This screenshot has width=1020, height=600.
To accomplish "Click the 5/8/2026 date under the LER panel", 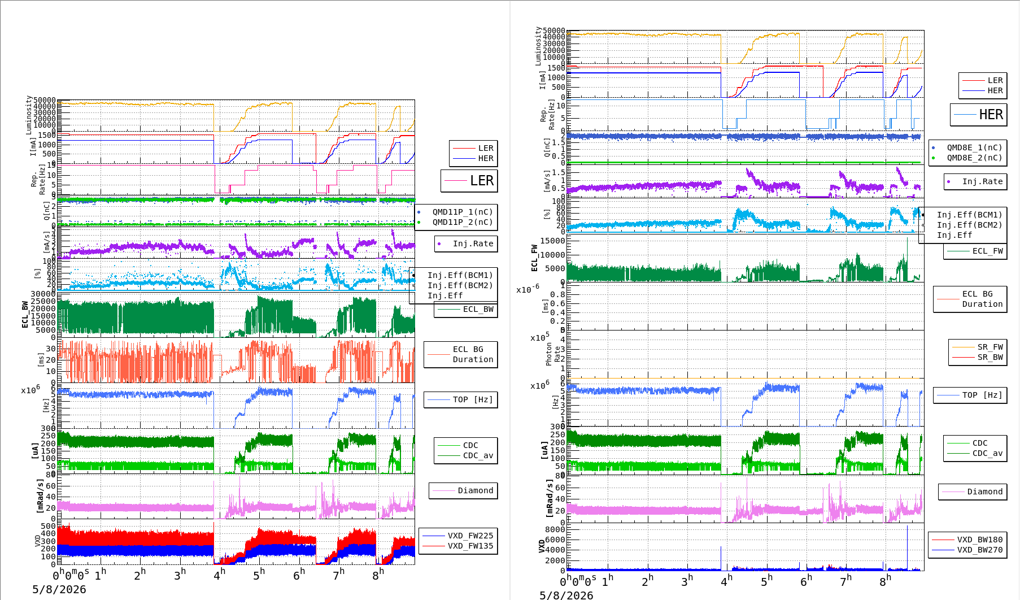I will click(59, 589).
